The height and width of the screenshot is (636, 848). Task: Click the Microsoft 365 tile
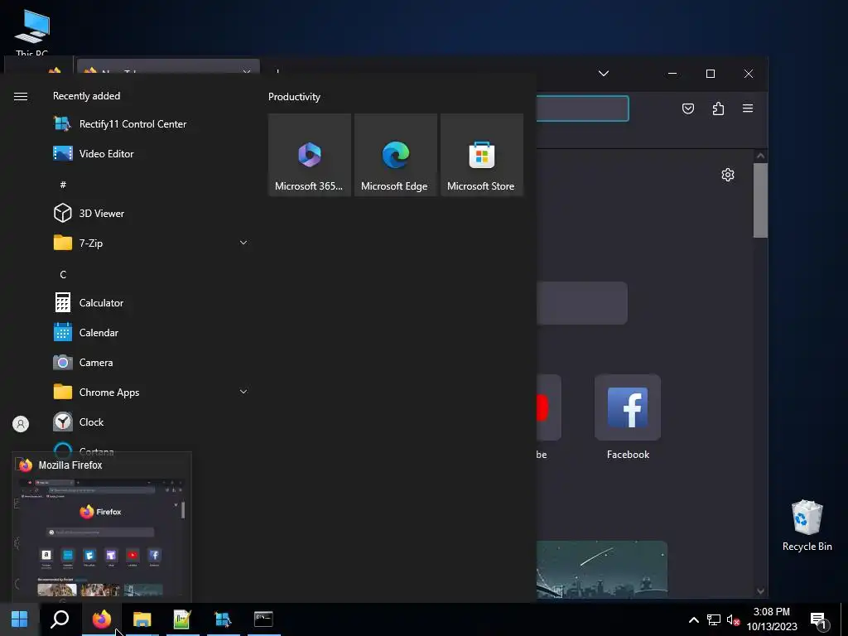click(x=310, y=155)
